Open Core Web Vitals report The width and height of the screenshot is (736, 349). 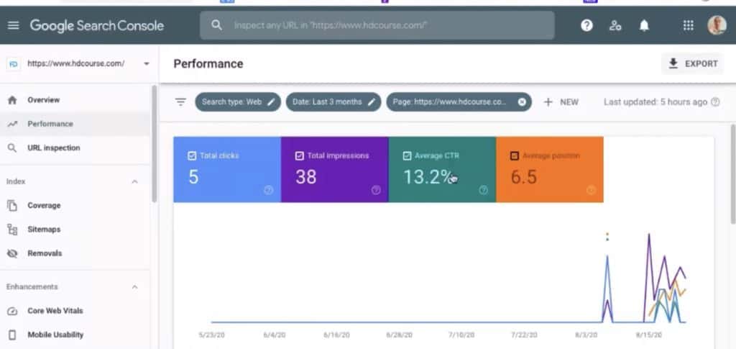(75, 311)
